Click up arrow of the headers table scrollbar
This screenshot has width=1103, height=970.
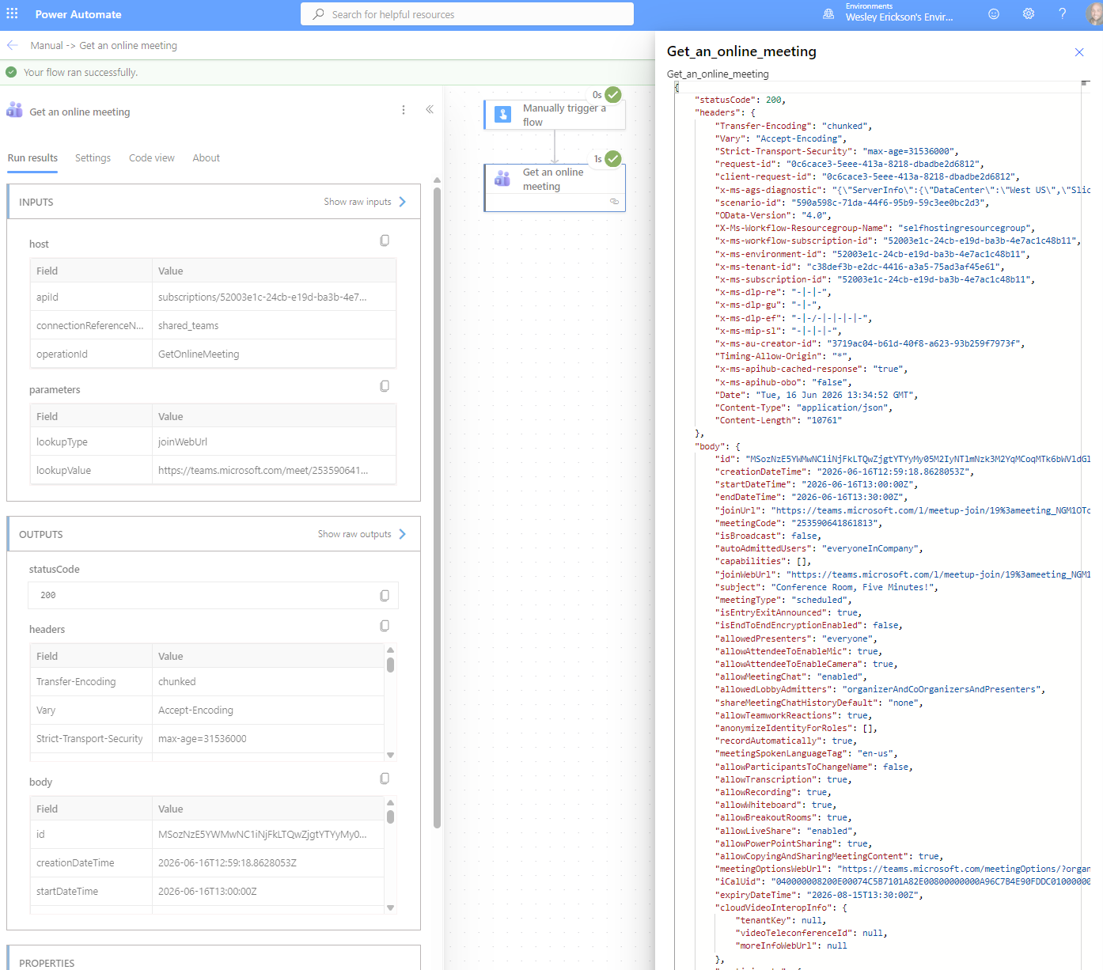coord(390,650)
